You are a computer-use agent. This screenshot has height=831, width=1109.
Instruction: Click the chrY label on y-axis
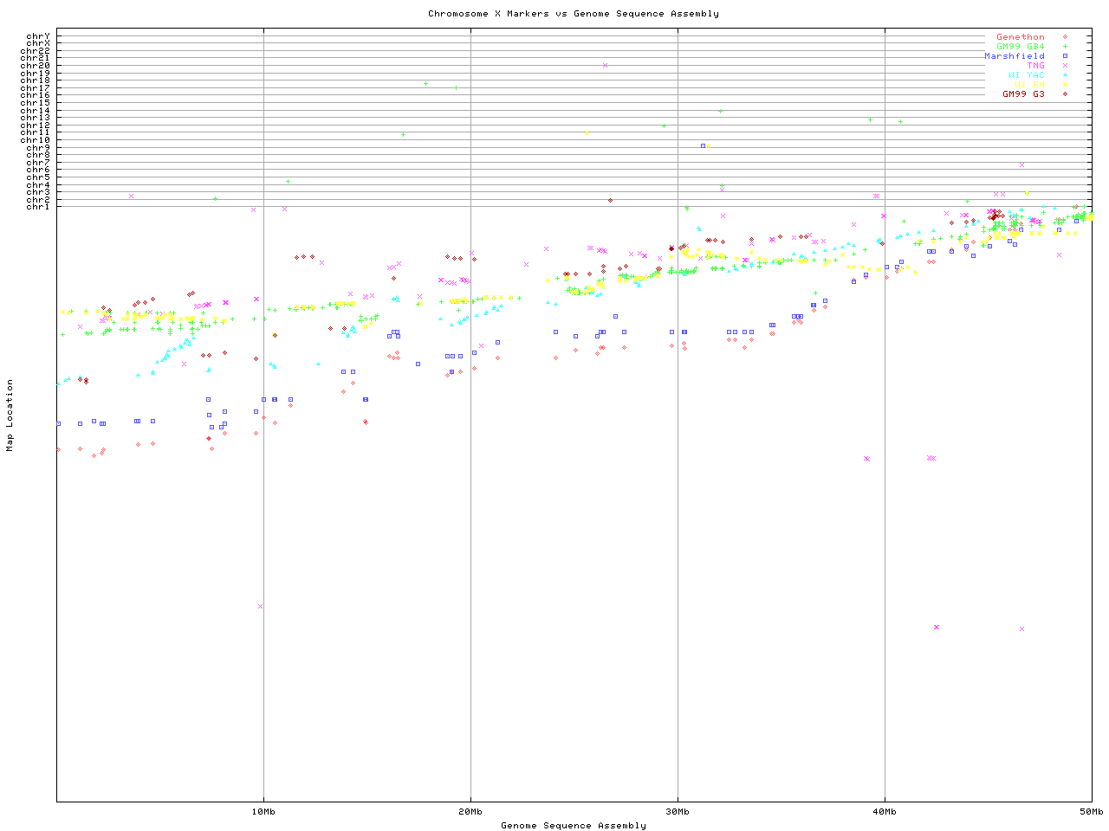[x=38, y=36]
